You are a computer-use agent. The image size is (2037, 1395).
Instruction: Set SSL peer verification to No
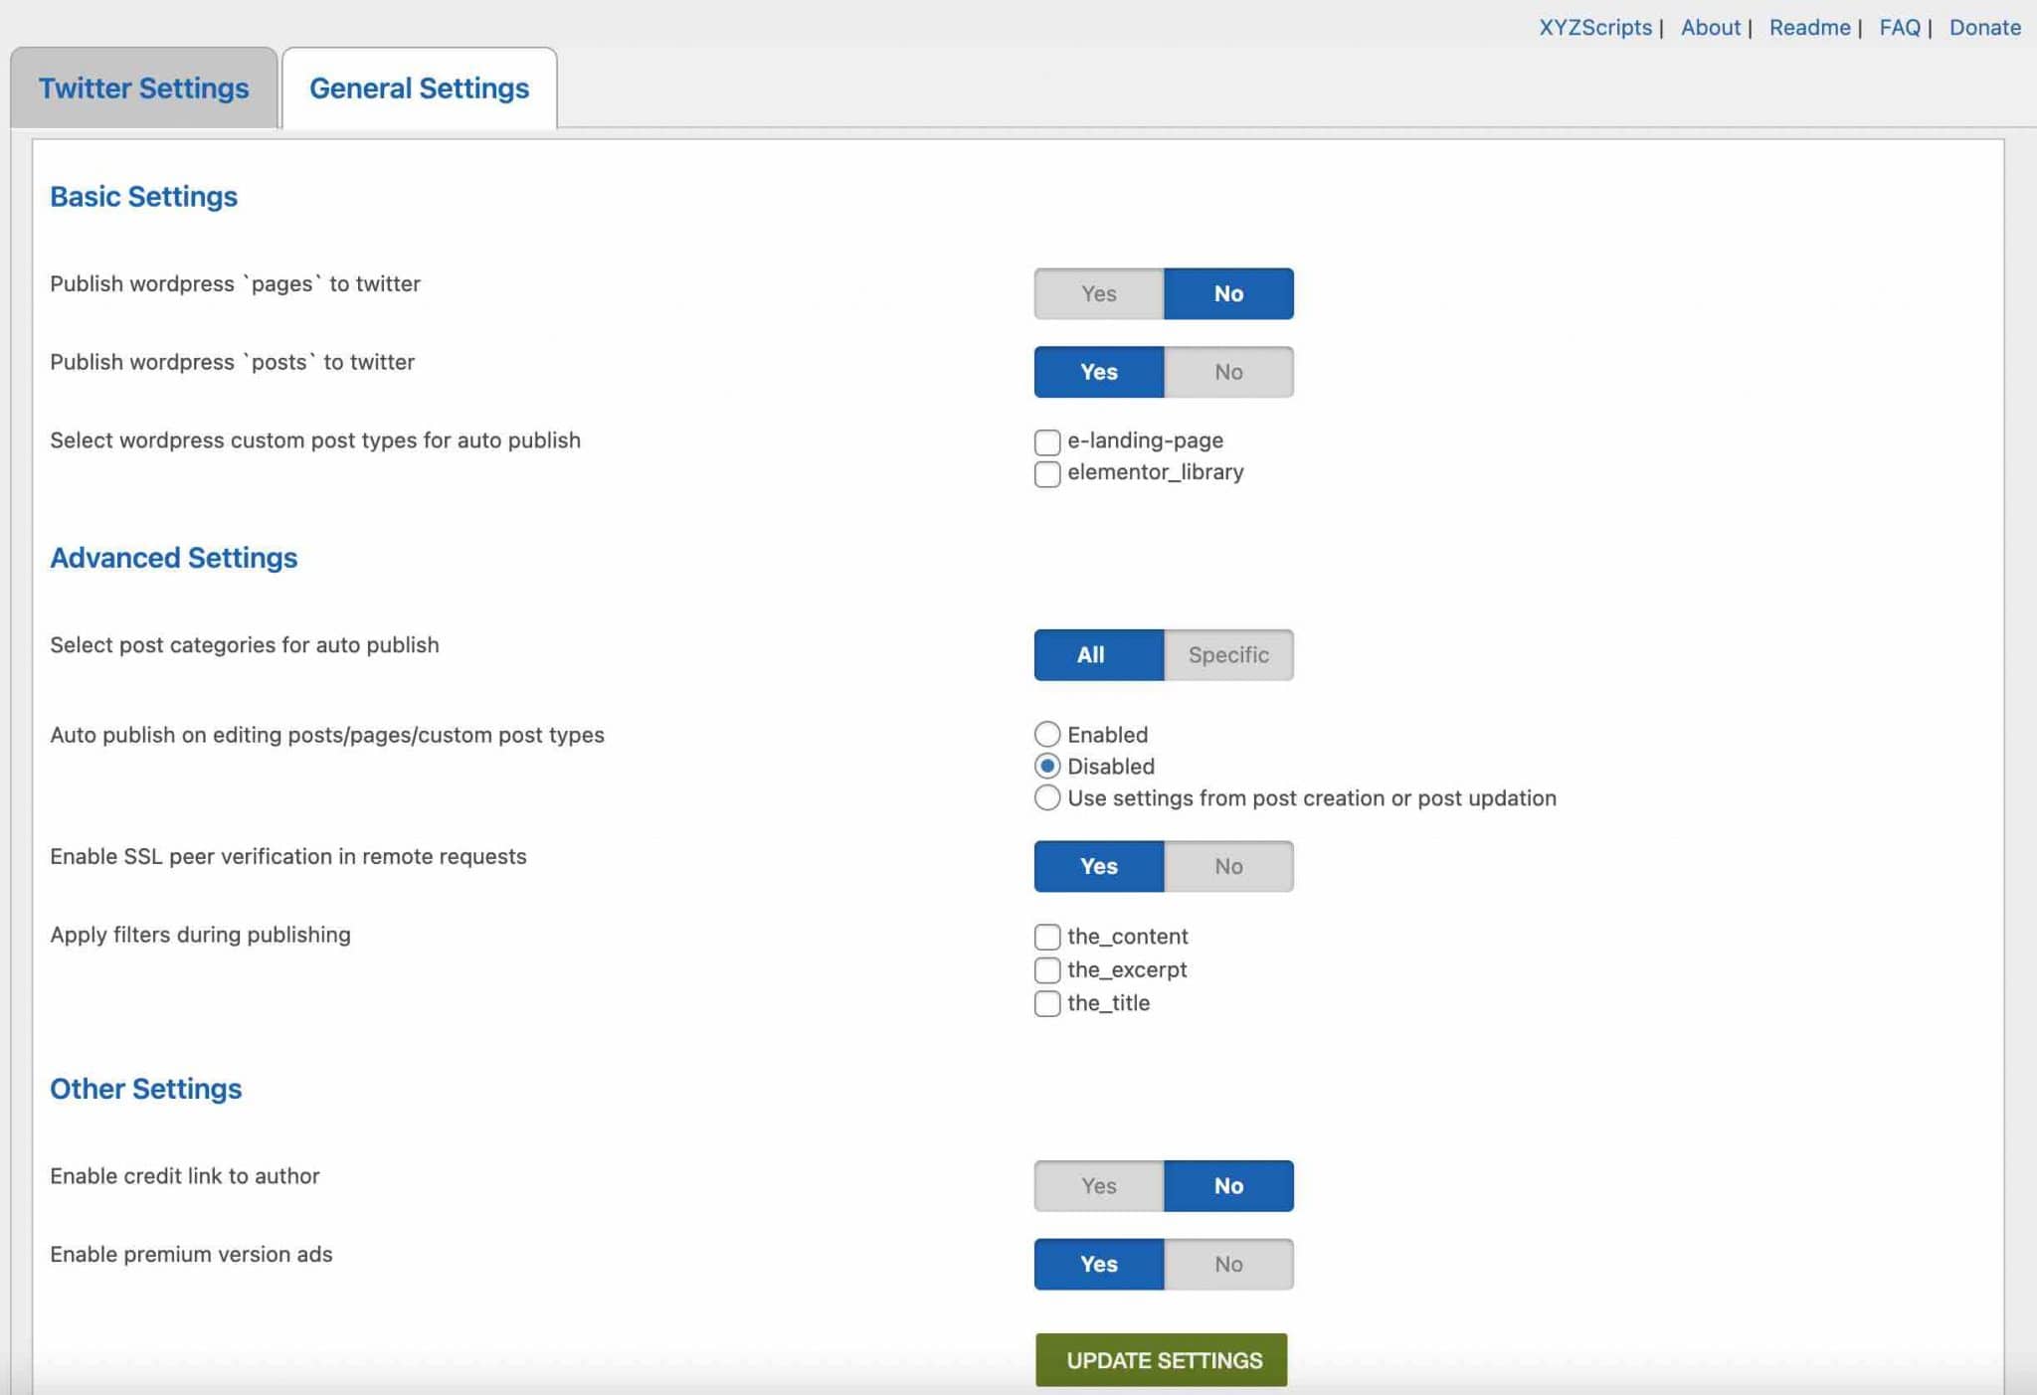pos(1228,866)
